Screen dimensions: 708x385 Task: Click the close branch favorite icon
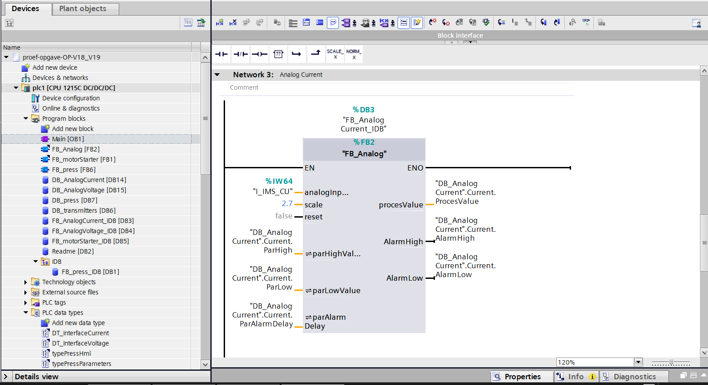[315, 54]
